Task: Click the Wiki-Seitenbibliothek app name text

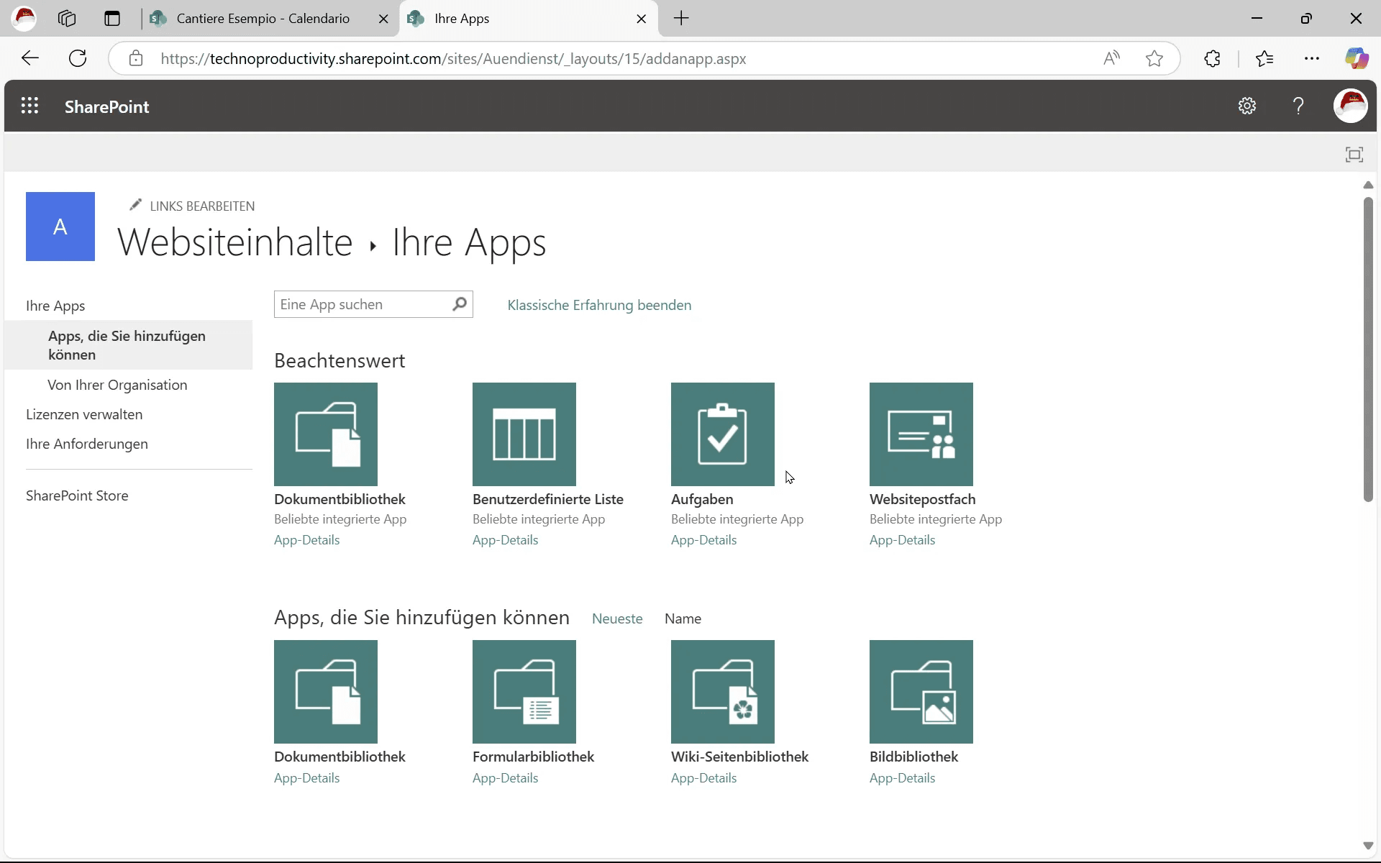Action: pyautogui.click(x=739, y=757)
